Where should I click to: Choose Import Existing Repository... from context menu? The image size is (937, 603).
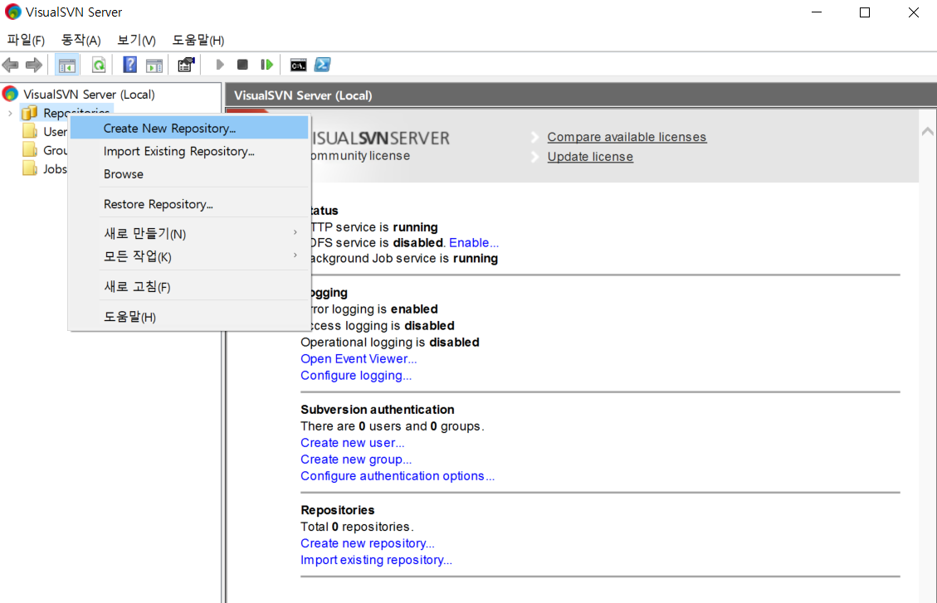pyautogui.click(x=189, y=151)
